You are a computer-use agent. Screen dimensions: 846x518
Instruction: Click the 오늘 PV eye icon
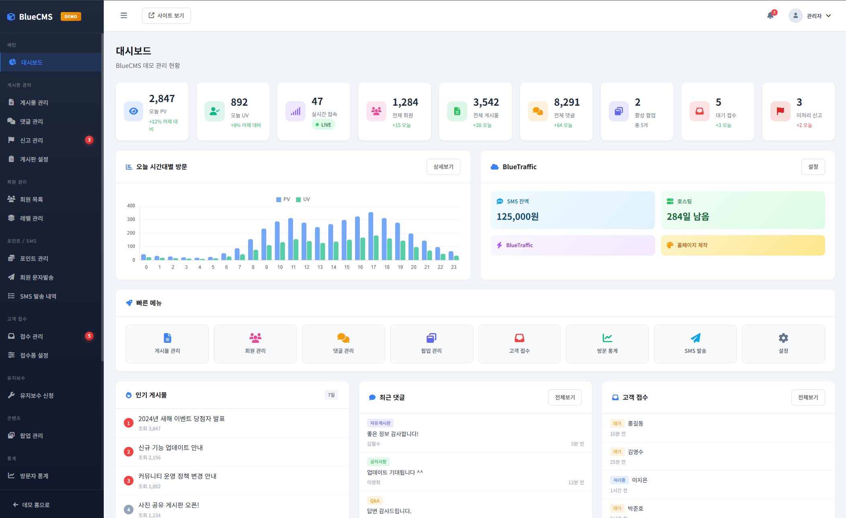133,111
